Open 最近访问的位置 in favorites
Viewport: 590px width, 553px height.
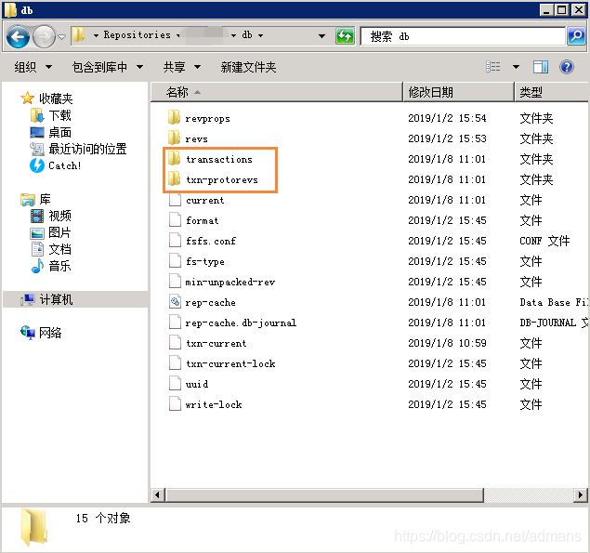coord(87,149)
